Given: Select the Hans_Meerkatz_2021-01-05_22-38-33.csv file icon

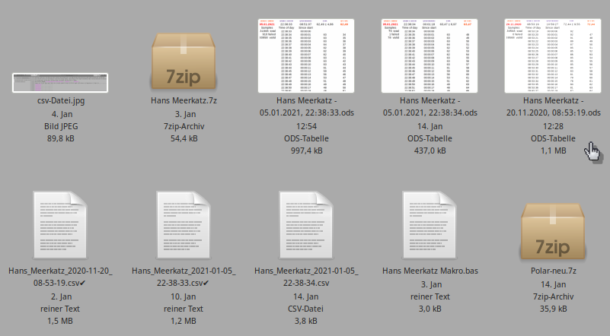Looking at the screenshot, I should point(184,224).
